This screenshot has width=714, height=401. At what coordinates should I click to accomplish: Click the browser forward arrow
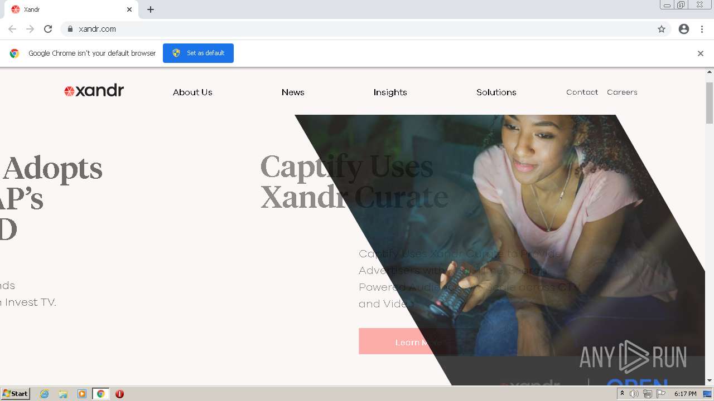point(30,29)
